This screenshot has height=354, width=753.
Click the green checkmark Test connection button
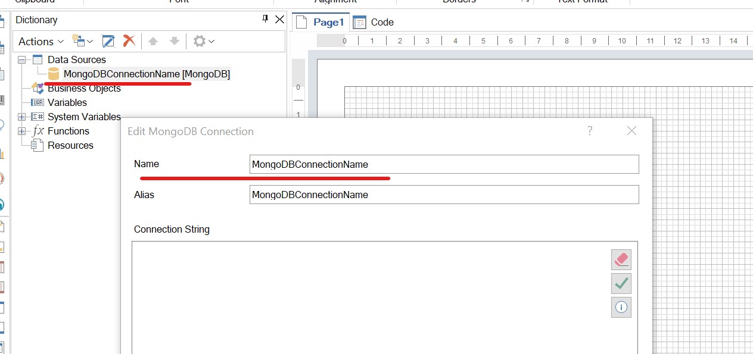pos(621,283)
